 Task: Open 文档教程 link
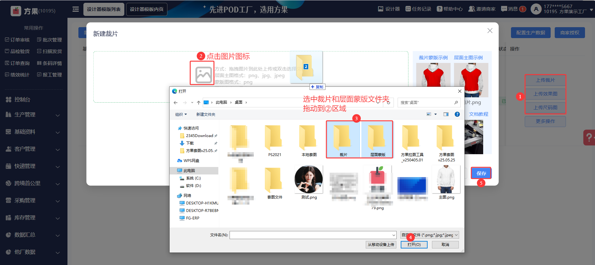click(x=478, y=114)
